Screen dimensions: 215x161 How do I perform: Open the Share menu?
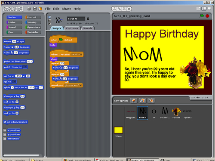(x=66, y=9)
